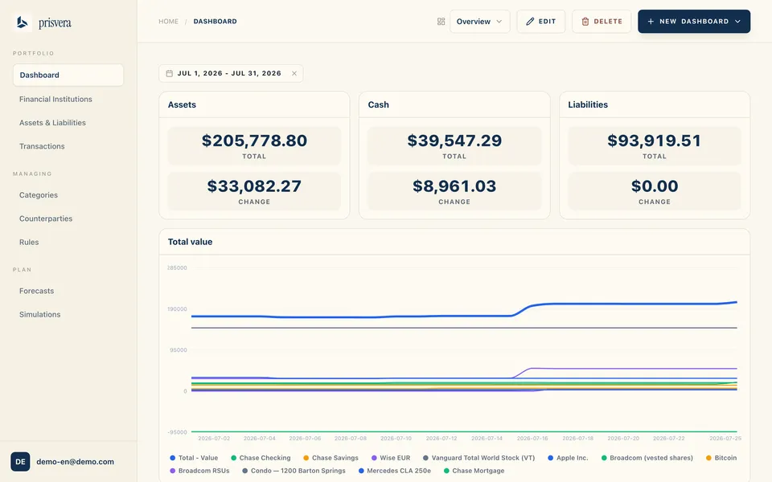This screenshot has height=482, width=772.
Task: Toggle Chase Mortgage legend series
Action: pyautogui.click(x=474, y=471)
